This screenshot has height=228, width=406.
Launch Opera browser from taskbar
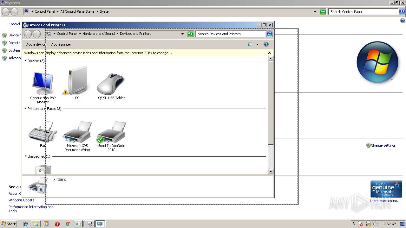pyautogui.click(x=57, y=224)
